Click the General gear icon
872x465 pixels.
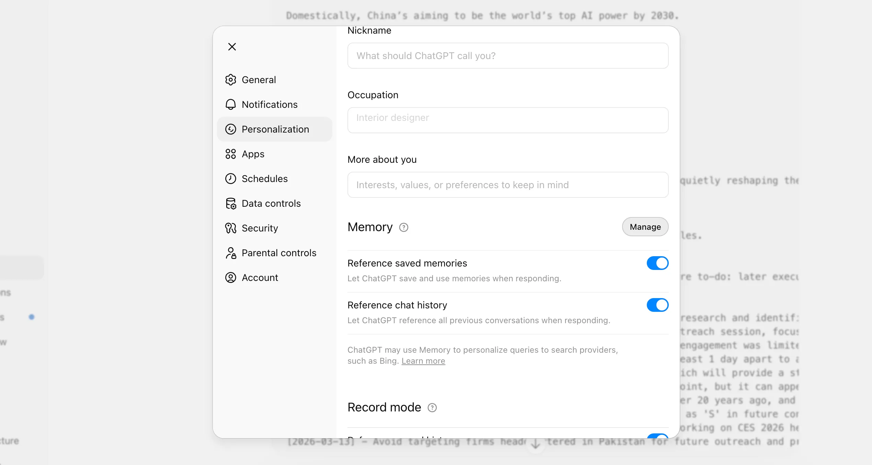(231, 80)
